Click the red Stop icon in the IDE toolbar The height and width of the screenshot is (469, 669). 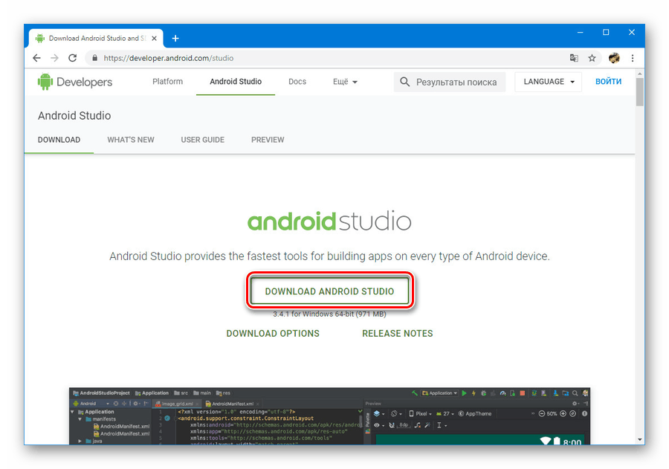tap(523, 394)
